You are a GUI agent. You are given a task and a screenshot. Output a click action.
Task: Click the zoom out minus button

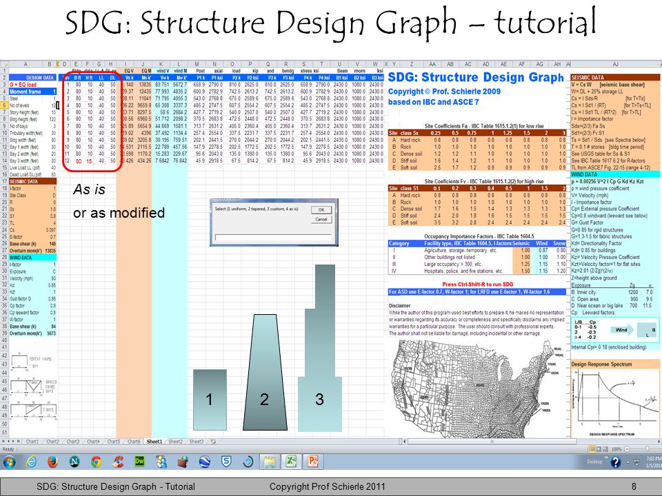click(627, 449)
